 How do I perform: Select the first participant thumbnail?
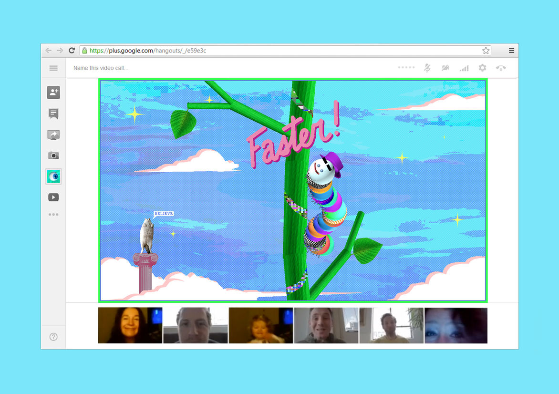click(x=130, y=325)
